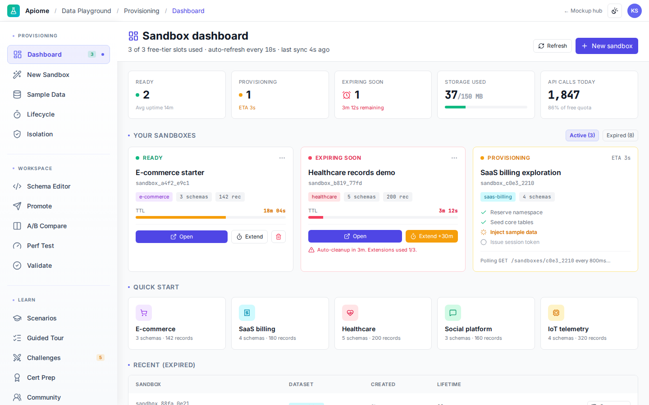Open more options on E-commerce starter card
Viewport: 649px width, 405px height.
pyautogui.click(x=282, y=158)
